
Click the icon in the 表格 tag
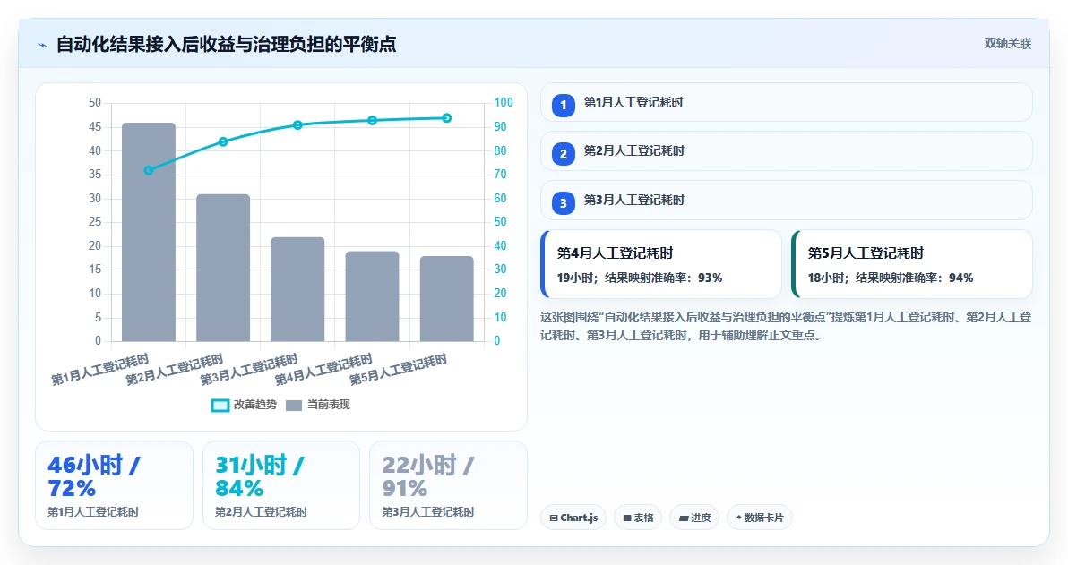(627, 518)
